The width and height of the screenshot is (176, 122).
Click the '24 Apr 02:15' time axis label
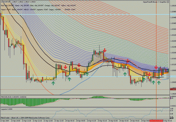(x=103, y=121)
